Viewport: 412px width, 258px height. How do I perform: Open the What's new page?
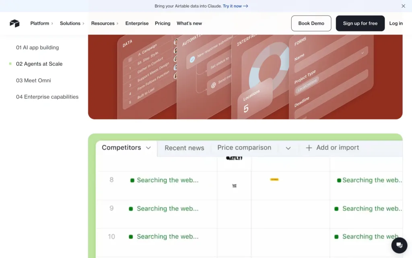click(189, 23)
